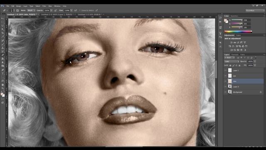Screen dimensions: 266x150
Task: Switch to the Swatches tab
Action: pos(234,16)
